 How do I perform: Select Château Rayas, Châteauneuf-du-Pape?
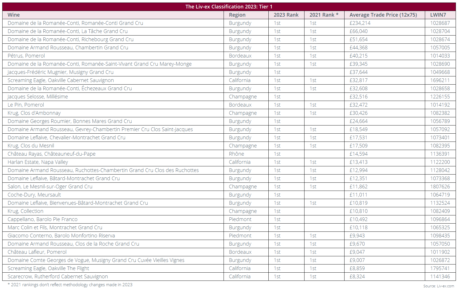click(x=52, y=154)
